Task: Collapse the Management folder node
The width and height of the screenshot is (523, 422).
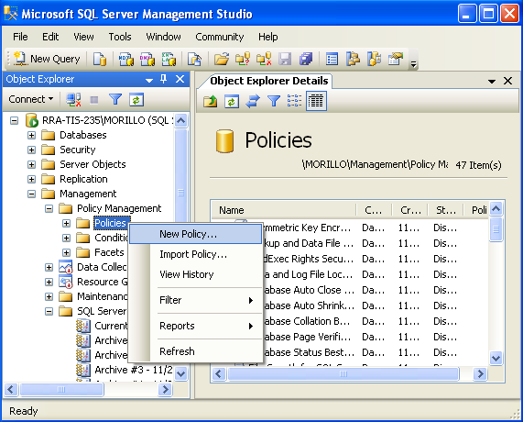Action: (31, 194)
